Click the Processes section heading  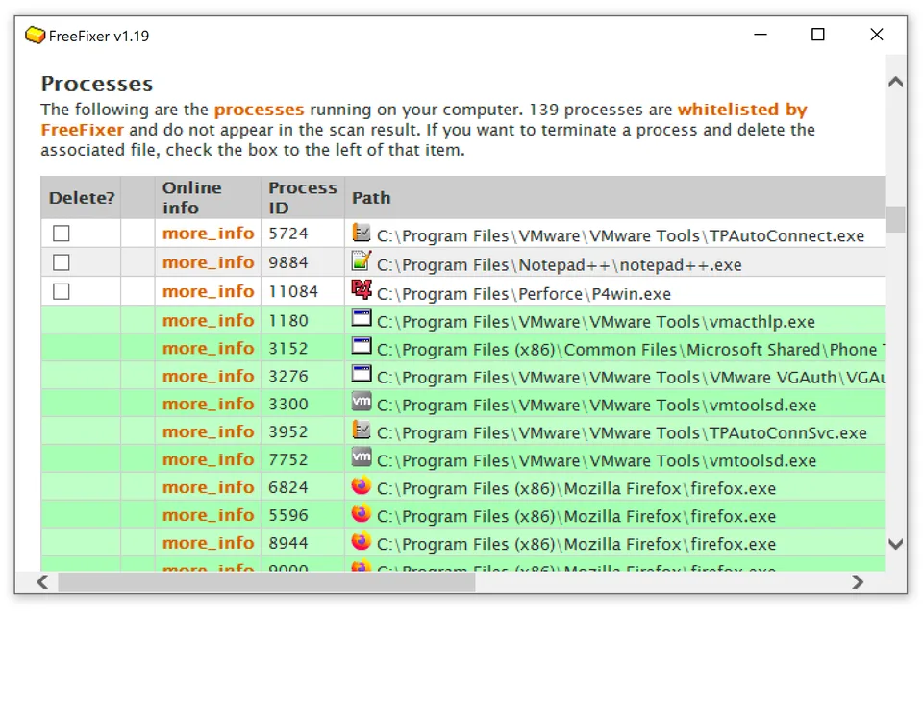[x=96, y=84]
